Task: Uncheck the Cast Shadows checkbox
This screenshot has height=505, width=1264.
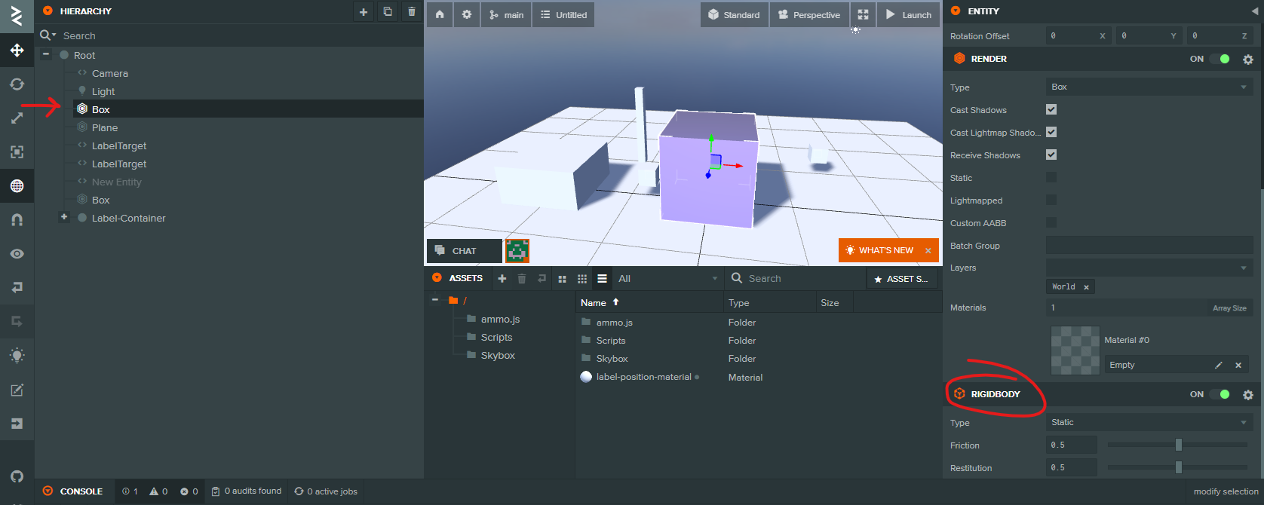Action: [x=1051, y=109]
